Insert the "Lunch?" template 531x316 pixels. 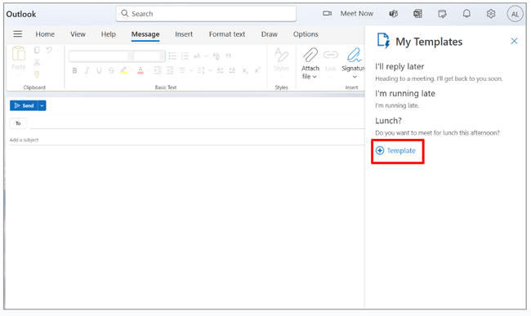(437, 127)
